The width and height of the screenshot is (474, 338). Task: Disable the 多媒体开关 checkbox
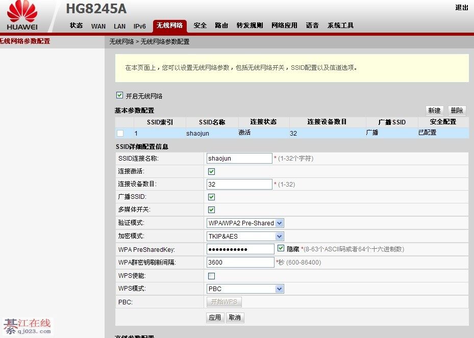pyautogui.click(x=211, y=210)
